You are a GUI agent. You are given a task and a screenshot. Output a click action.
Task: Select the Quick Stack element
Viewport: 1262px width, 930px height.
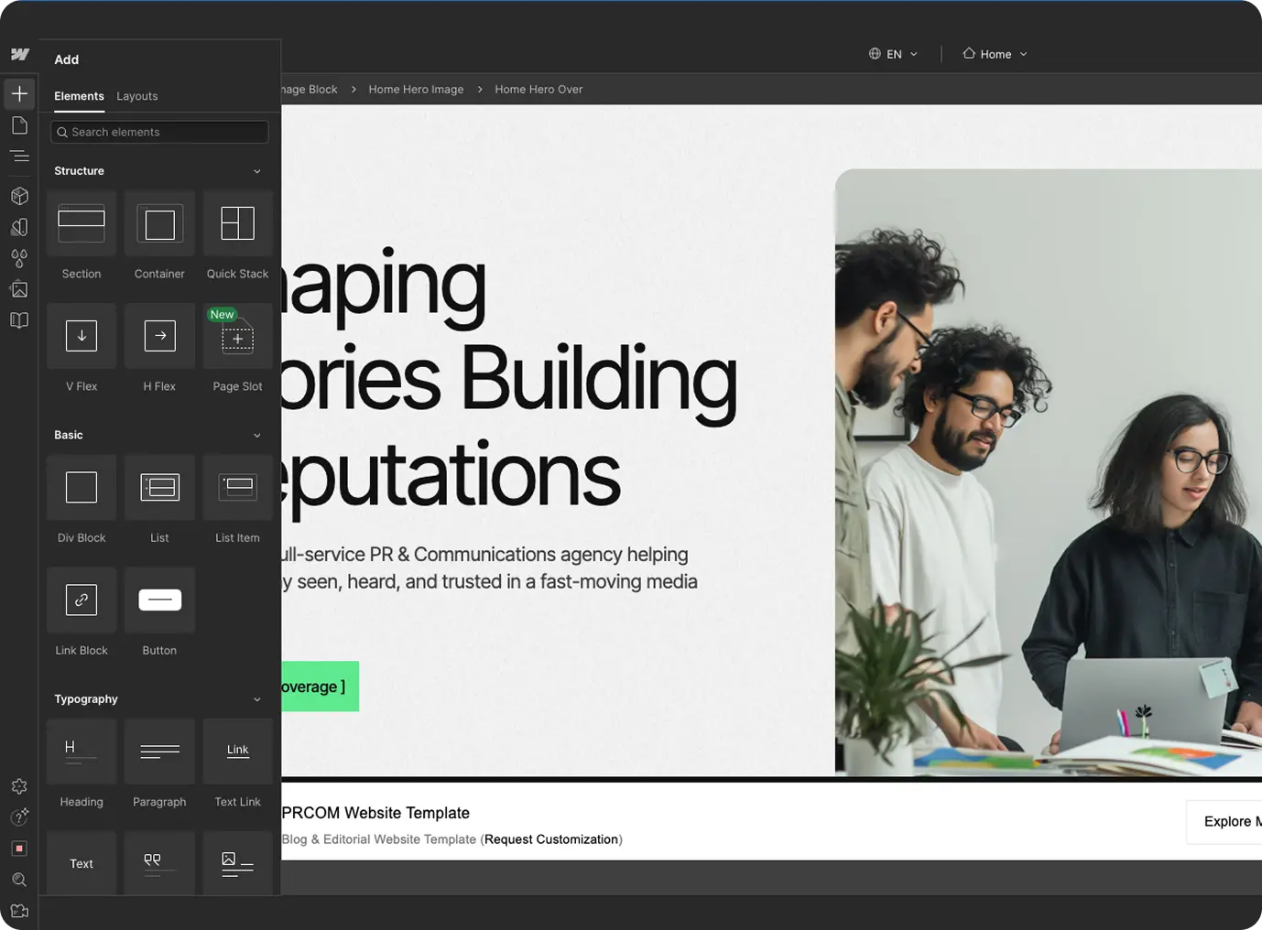[237, 234]
